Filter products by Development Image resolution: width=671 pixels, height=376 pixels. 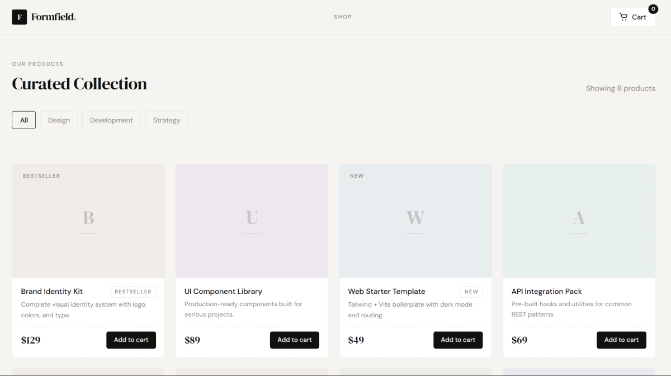point(111,120)
